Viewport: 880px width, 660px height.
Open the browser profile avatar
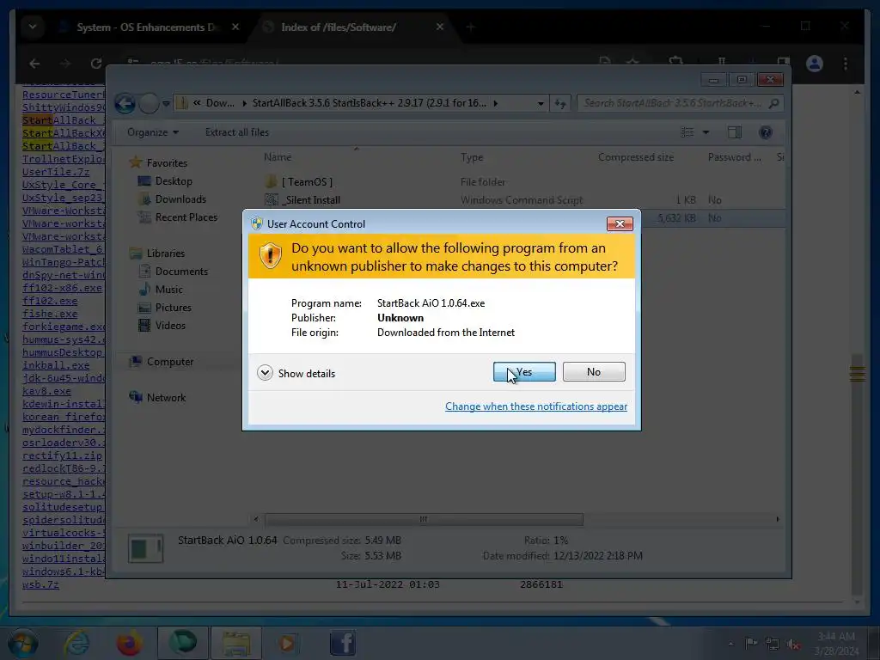(815, 64)
